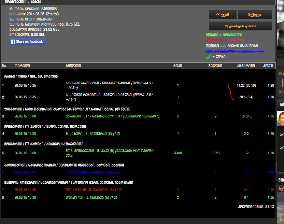Click the green checkmark legend icon

click(x=208, y=57)
